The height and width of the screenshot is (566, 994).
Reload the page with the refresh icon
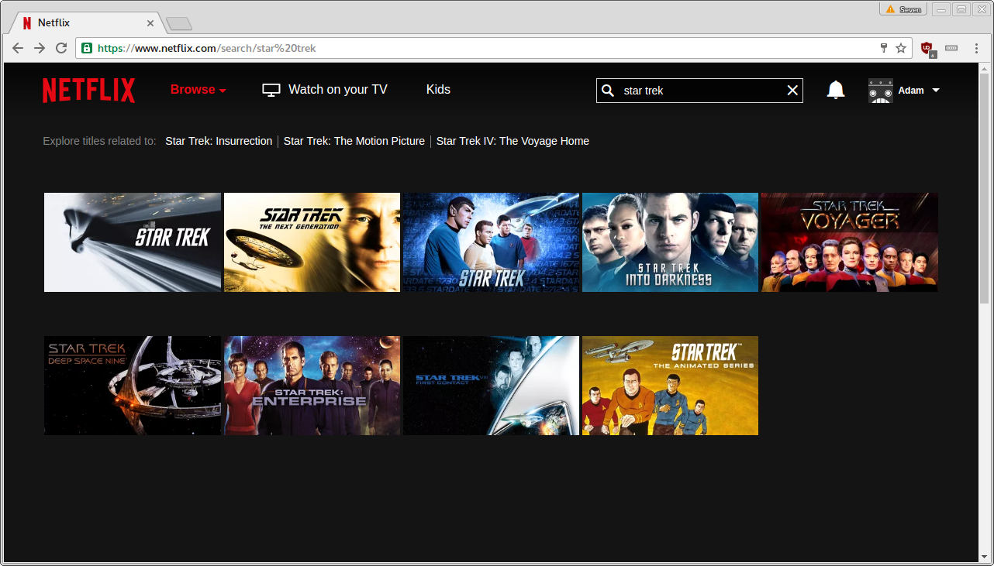pos(61,48)
